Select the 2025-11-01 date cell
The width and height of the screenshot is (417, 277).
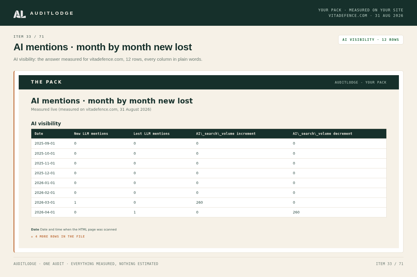point(45,163)
